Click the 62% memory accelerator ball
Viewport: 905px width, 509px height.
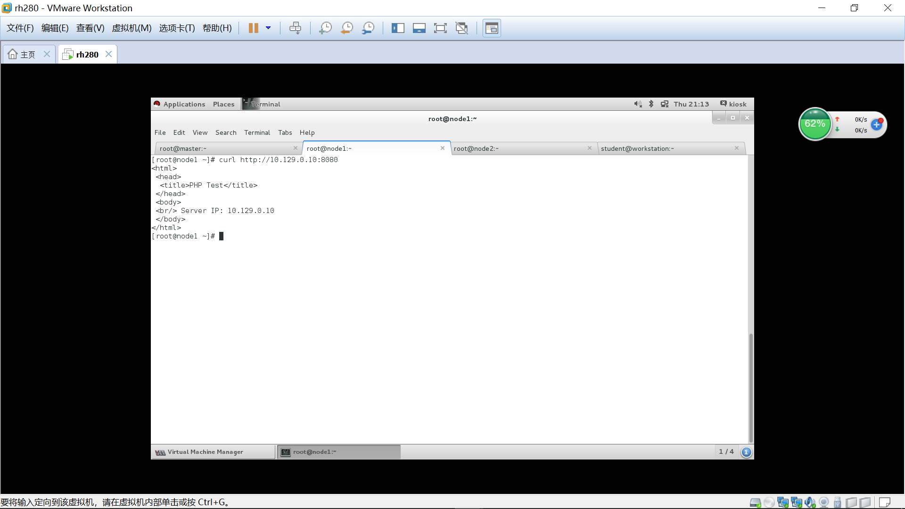tap(814, 124)
